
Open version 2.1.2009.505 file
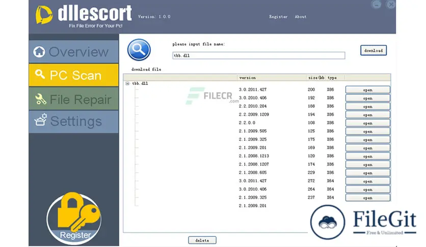[x=367, y=131]
